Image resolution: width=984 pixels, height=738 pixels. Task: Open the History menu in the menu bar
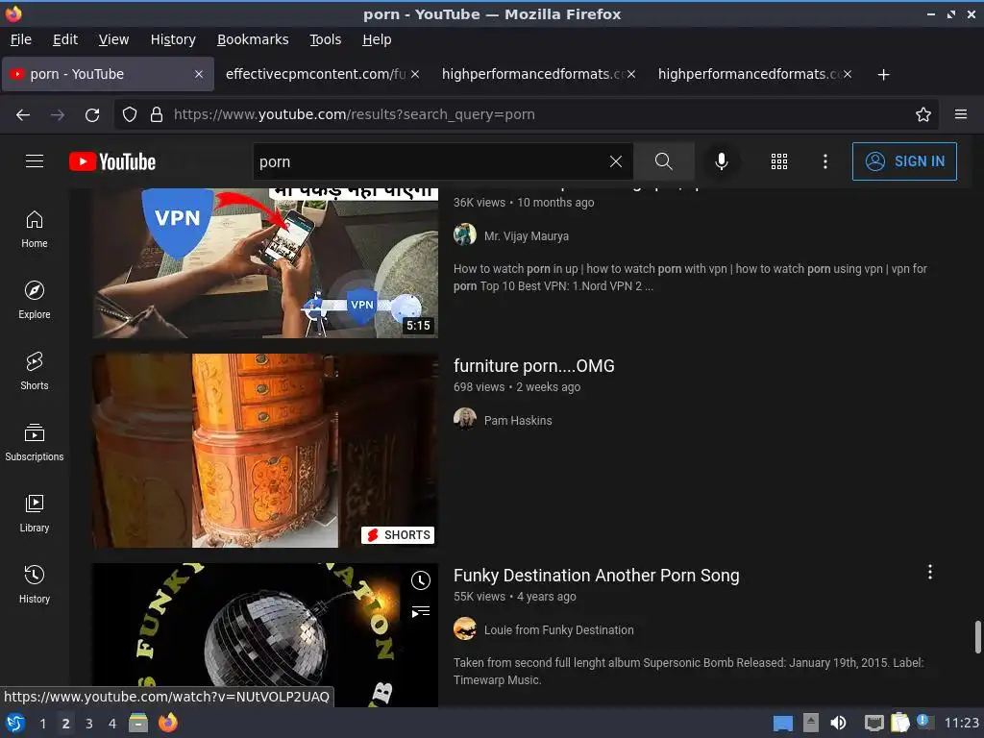point(173,39)
